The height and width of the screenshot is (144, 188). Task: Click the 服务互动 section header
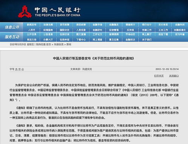pyautogui.click(x=12, y=37)
